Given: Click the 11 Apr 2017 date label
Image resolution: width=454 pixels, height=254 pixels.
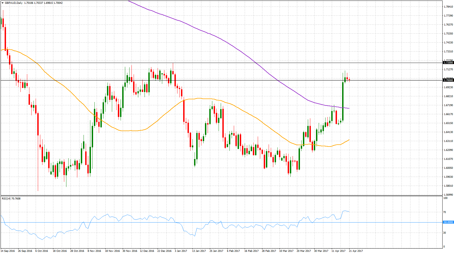Looking at the screenshot, I should [338, 251].
